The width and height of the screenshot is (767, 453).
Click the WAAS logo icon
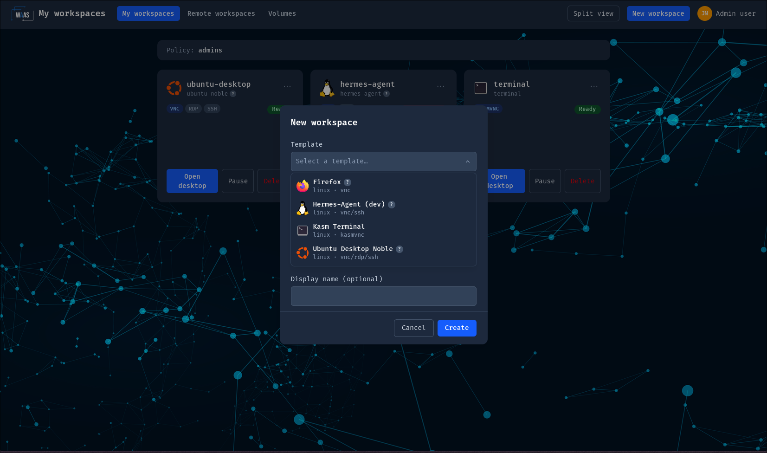click(x=22, y=14)
